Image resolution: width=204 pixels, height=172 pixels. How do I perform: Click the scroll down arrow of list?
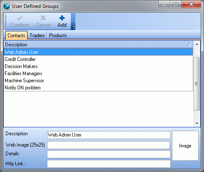[x=197, y=123]
